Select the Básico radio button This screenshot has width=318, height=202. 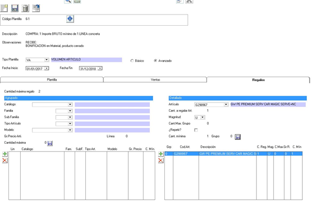132,61
